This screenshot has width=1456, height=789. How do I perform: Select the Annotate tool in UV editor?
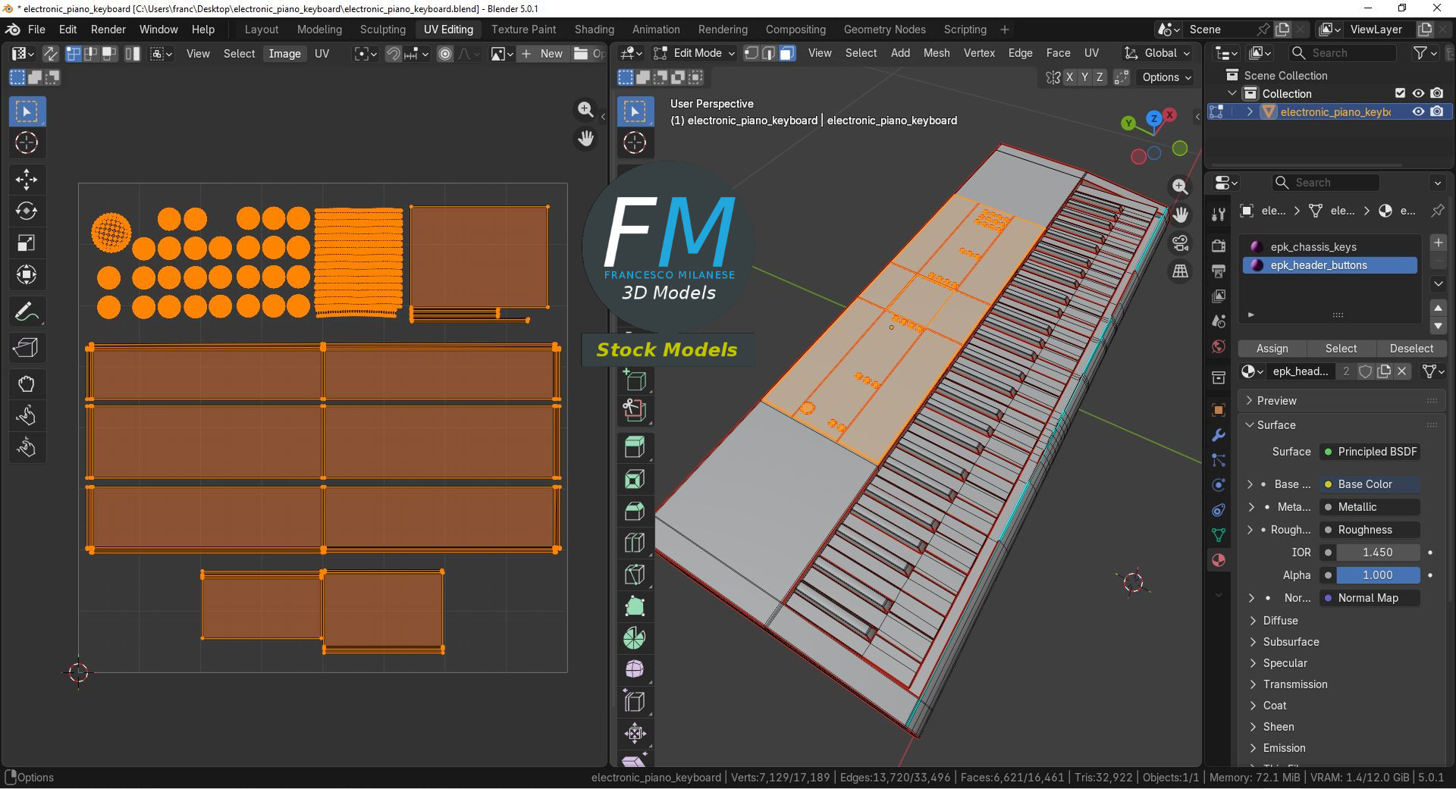click(27, 312)
